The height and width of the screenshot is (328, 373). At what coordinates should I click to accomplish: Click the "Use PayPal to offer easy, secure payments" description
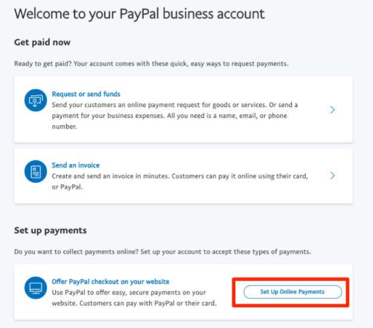click(x=134, y=298)
